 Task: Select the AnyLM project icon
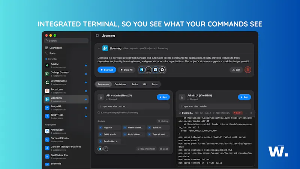coord(47,65)
